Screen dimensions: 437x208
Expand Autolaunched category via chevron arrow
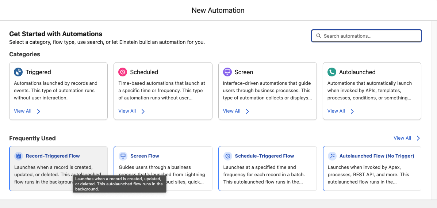click(352, 111)
